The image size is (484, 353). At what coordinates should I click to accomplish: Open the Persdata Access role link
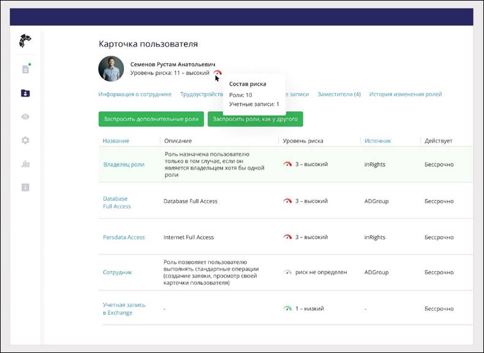124,237
